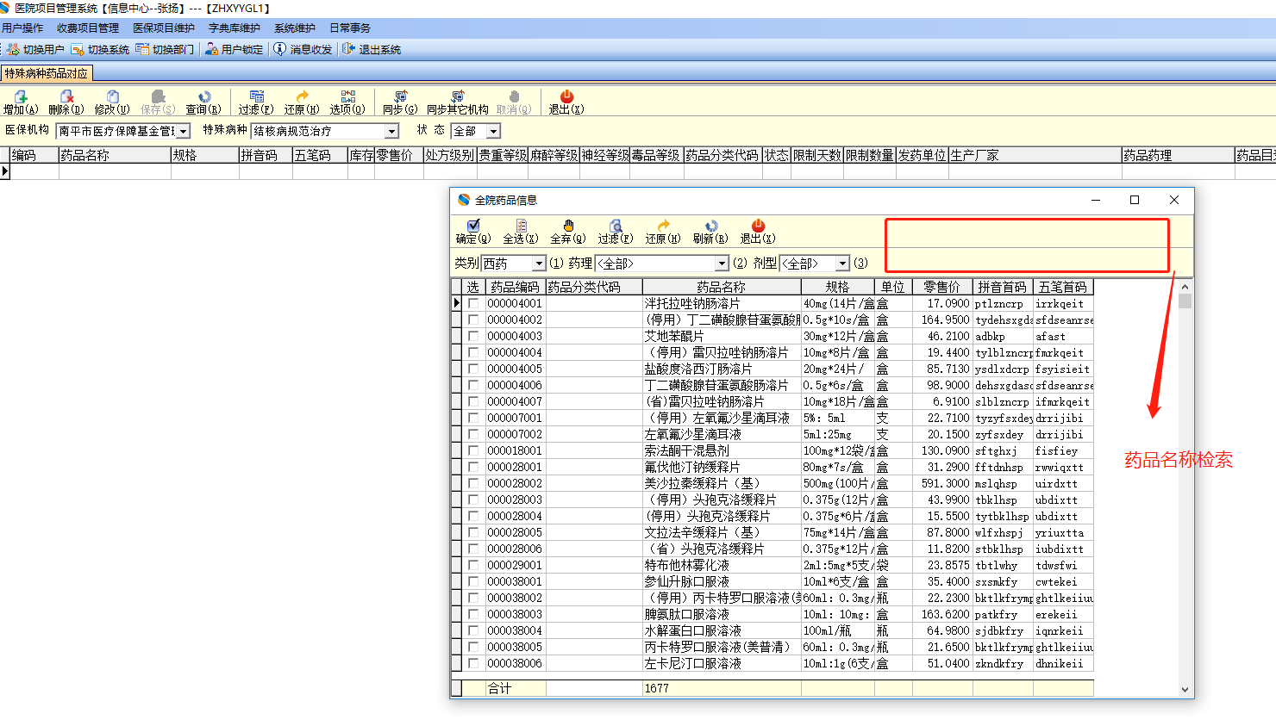Open the 系统维护 menu

[295, 28]
